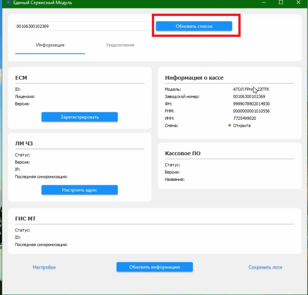Open the Уведомления tab
This screenshot has height=295, width=308.
pyautogui.click(x=120, y=45)
